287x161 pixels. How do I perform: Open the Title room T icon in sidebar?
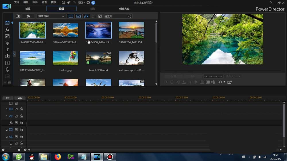[x=7, y=50]
